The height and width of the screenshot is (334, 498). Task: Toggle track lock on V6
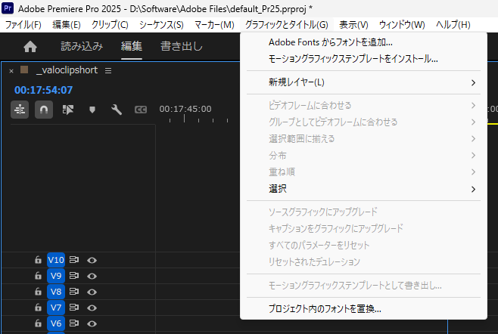click(38, 323)
